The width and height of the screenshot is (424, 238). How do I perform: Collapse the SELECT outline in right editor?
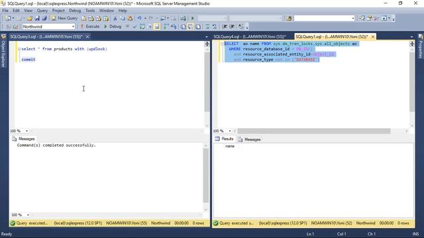coord(223,44)
